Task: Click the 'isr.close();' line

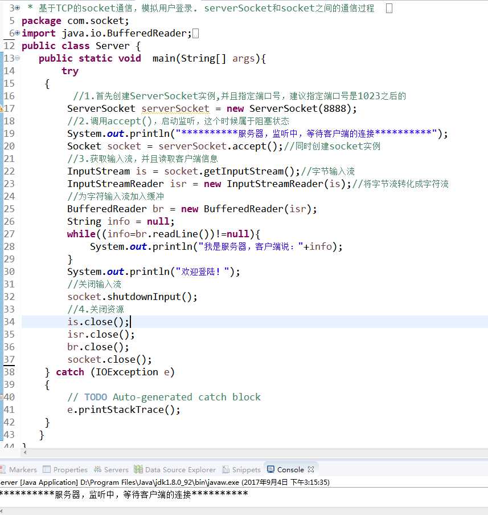Action: 101,334
